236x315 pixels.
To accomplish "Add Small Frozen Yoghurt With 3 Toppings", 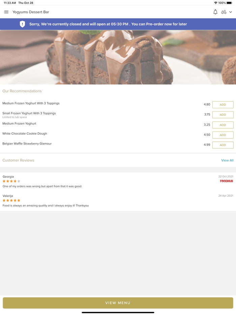I will [223, 115].
